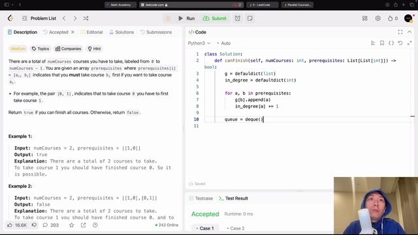
Task: Click the browser share icon
Action: (396, 5)
